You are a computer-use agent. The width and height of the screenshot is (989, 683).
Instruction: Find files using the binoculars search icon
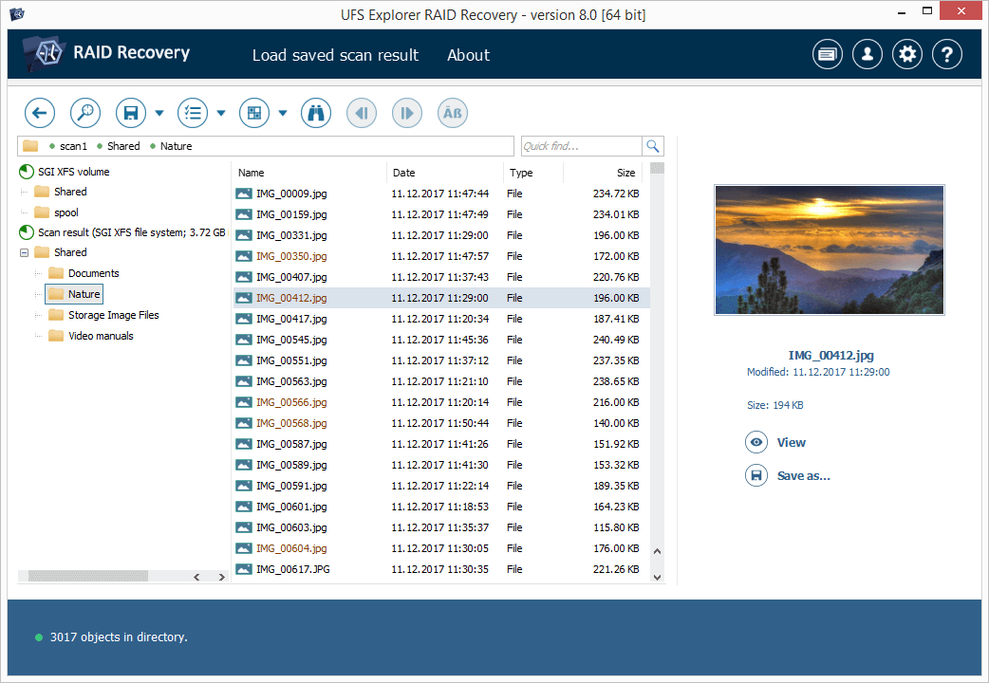(315, 112)
